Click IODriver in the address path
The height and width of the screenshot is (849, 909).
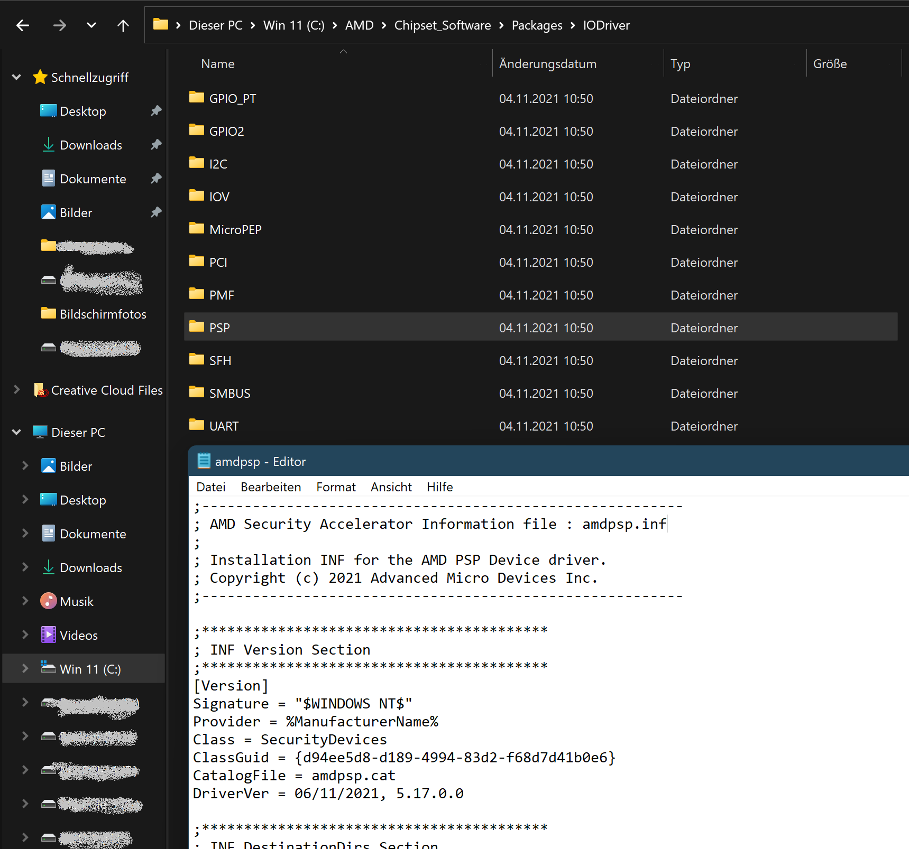pos(607,25)
